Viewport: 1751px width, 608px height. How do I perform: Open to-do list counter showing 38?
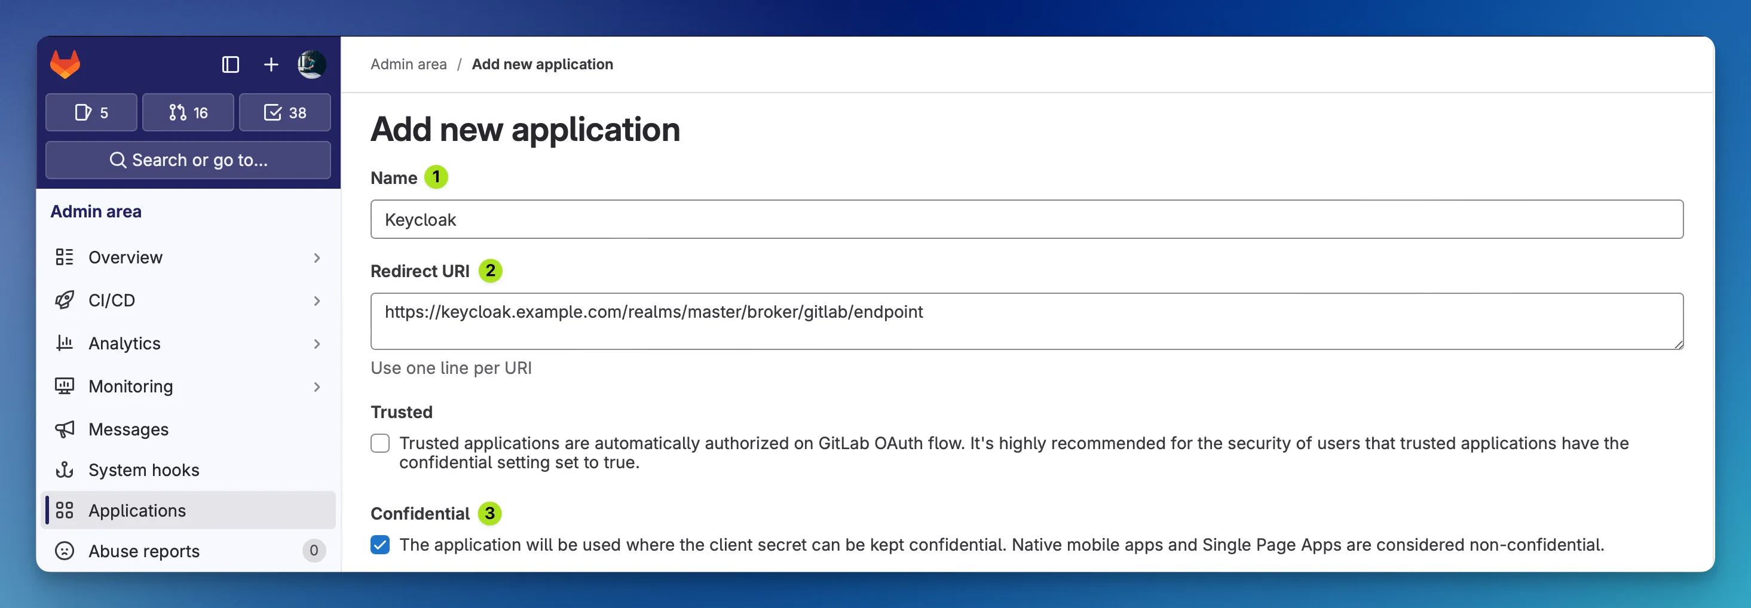click(x=285, y=112)
